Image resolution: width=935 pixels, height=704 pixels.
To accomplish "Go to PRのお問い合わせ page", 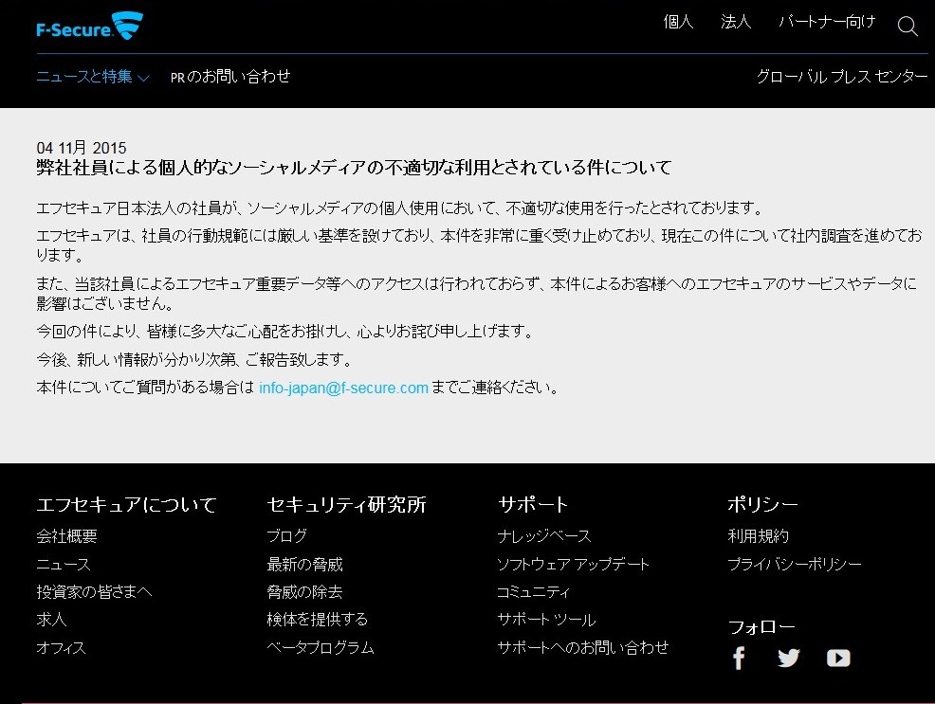I will 230,77.
